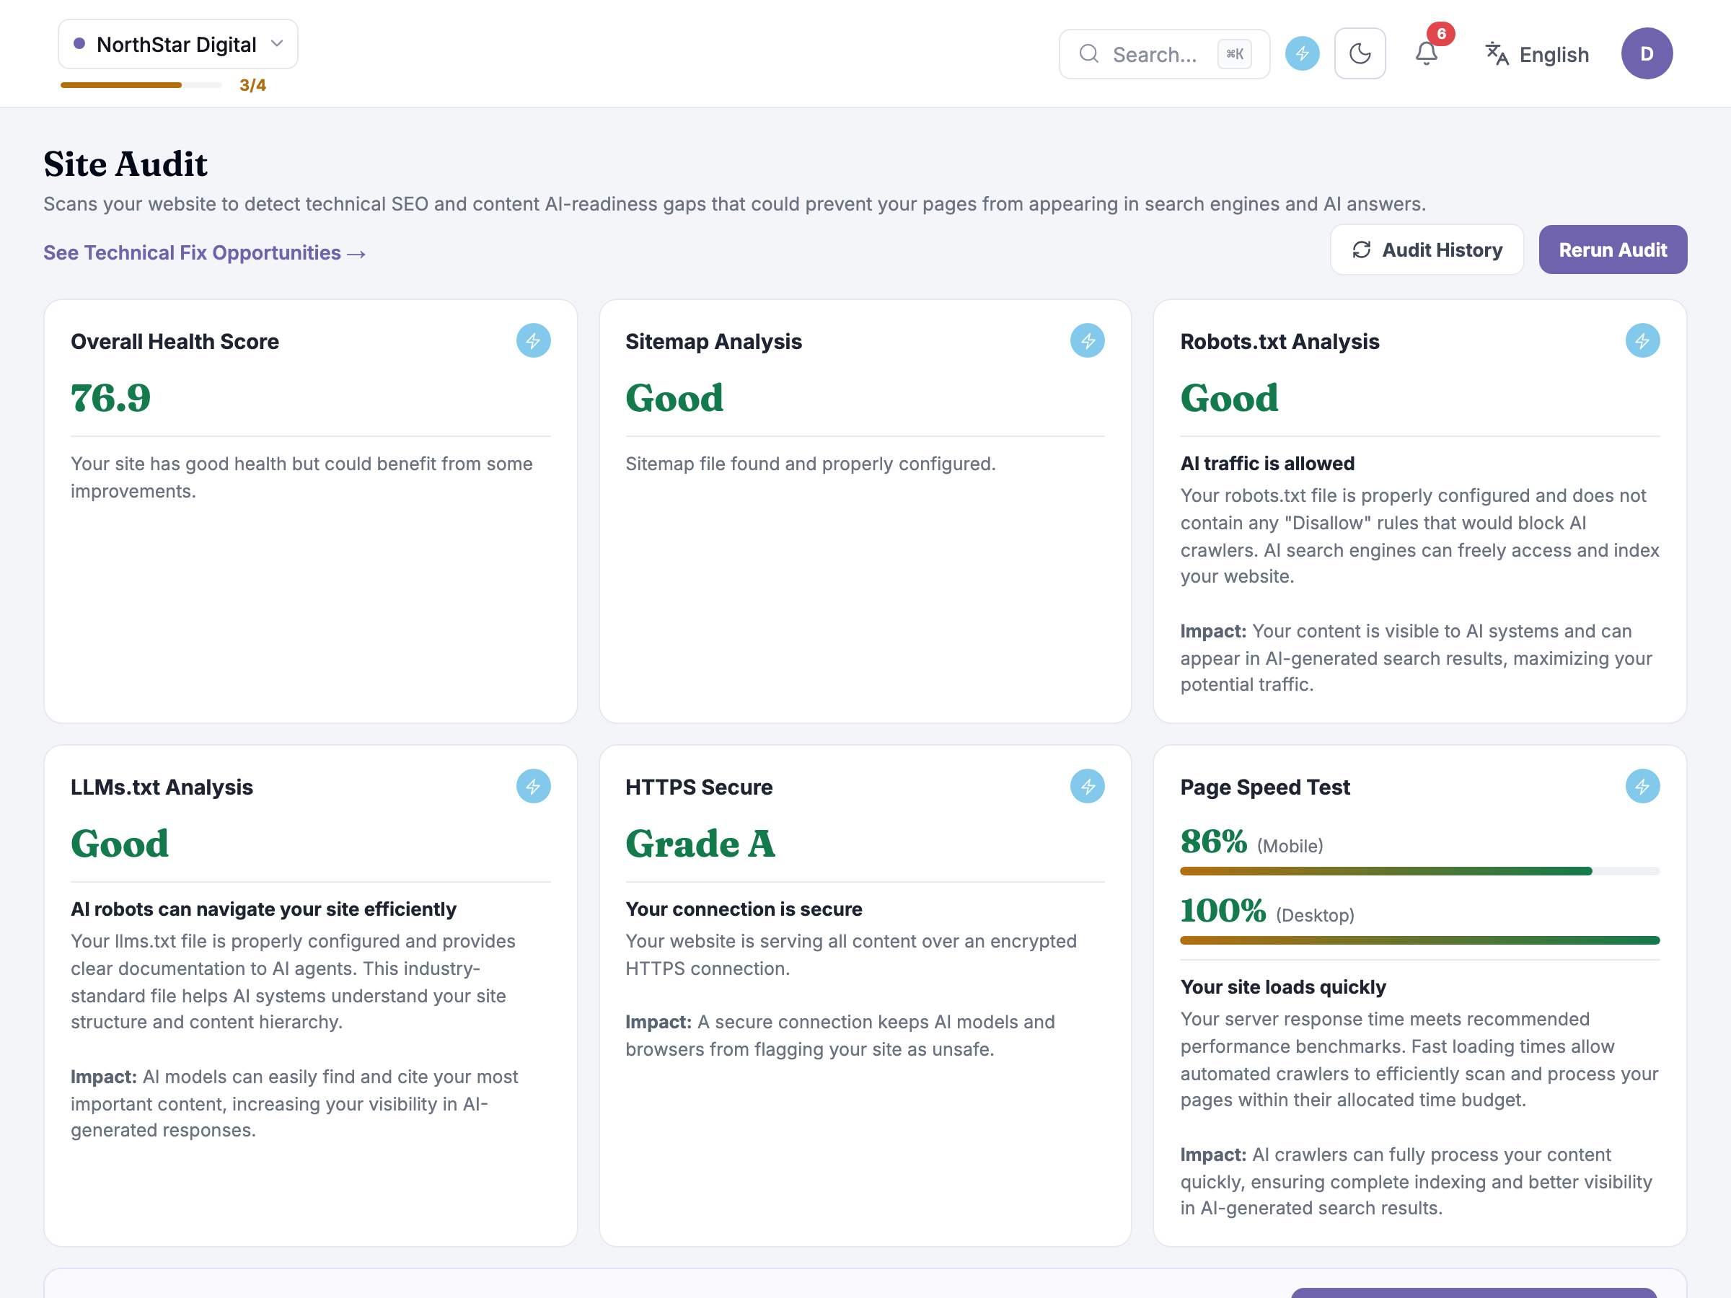This screenshot has height=1298, width=1731.
Task: Click the Overall Health Score title
Action: click(x=175, y=342)
